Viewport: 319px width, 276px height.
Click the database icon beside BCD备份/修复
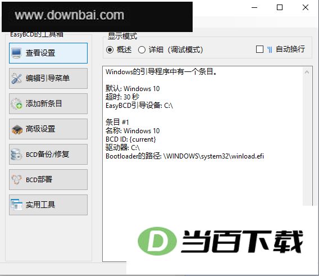click(16, 154)
